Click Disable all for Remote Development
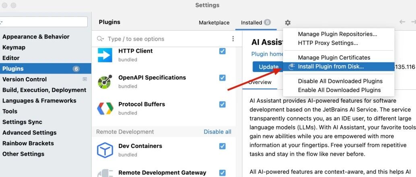This screenshot has height=177, width=416. [217, 132]
